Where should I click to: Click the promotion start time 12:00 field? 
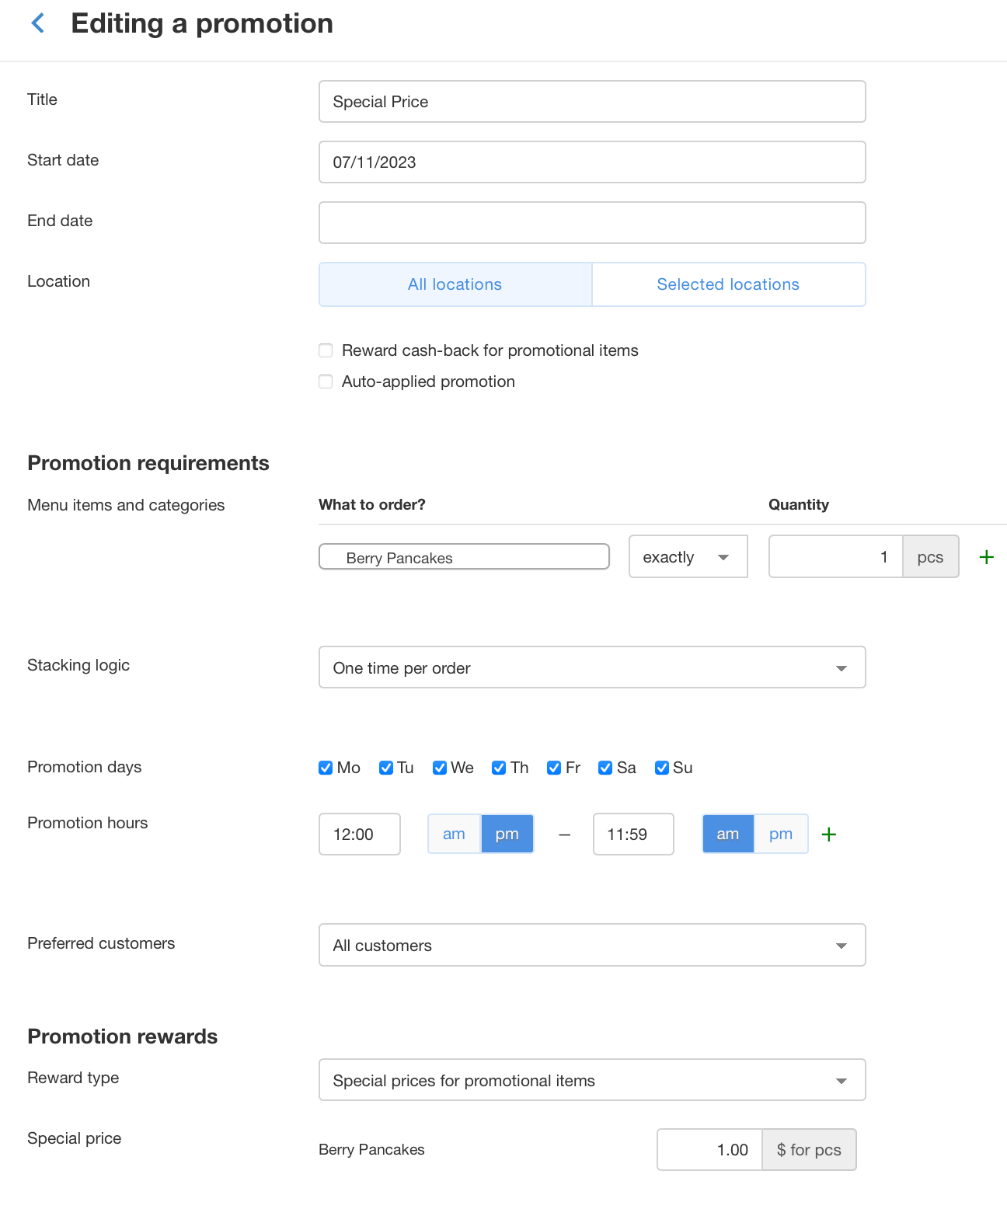(359, 834)
